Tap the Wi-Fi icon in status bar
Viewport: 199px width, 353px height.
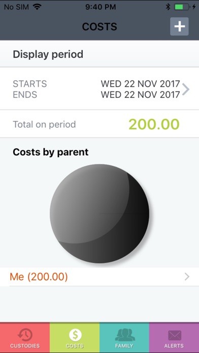pyautogui.click(x=37, y=7)
